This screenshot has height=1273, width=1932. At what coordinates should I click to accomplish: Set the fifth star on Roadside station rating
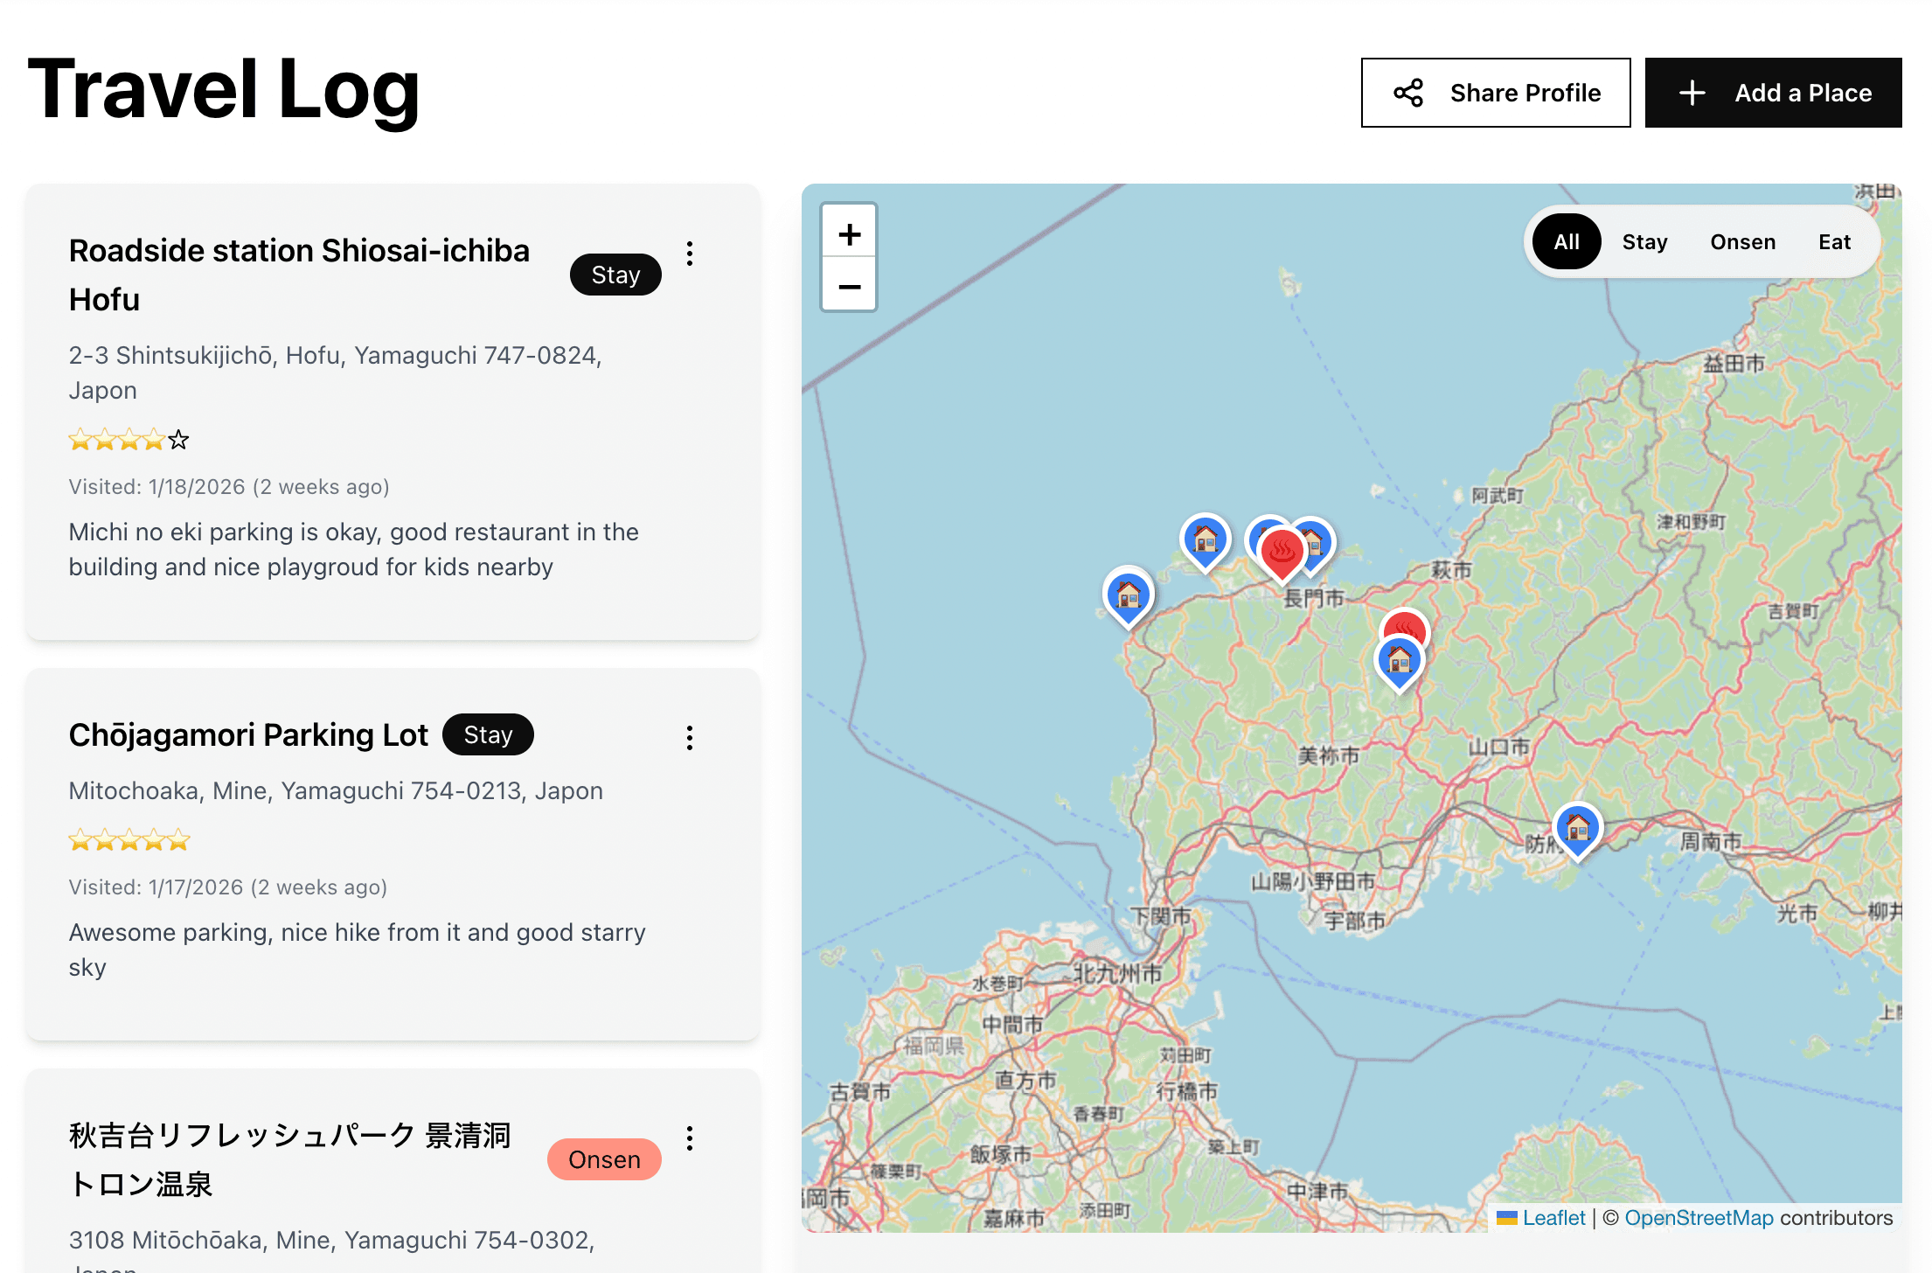point(177,440)
